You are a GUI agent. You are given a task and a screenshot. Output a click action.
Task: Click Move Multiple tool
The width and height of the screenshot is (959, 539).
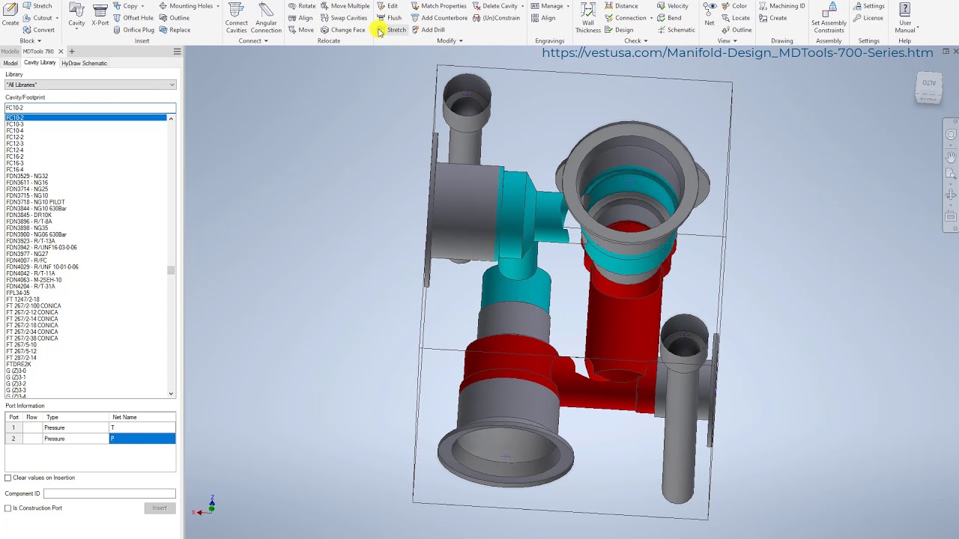(345, 6)
